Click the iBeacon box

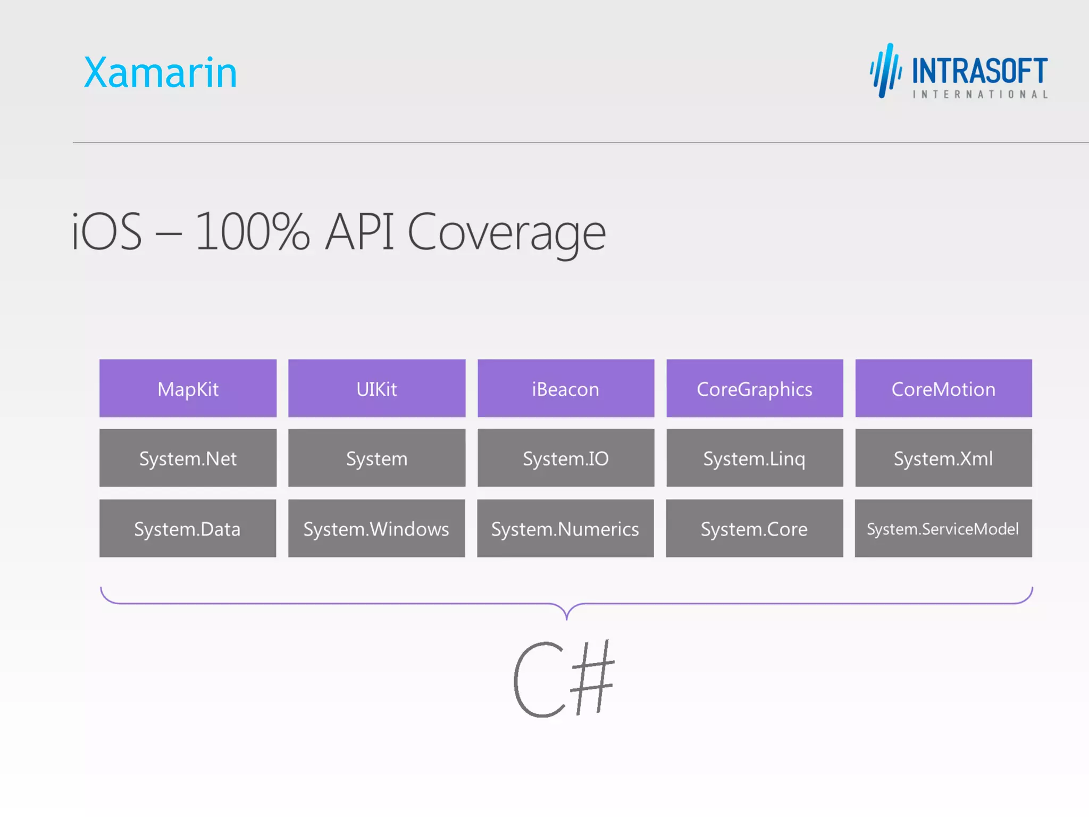566,388
